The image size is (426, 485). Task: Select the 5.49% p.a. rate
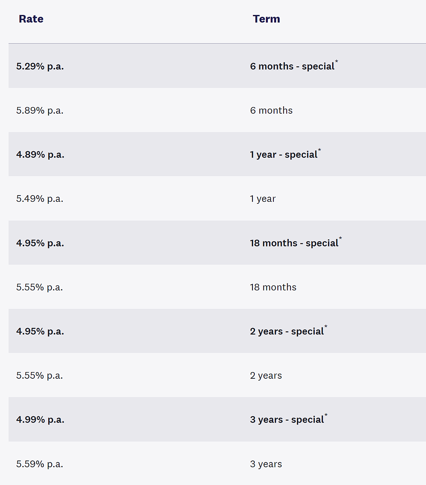pyautogui.click(x=40, y=199)
